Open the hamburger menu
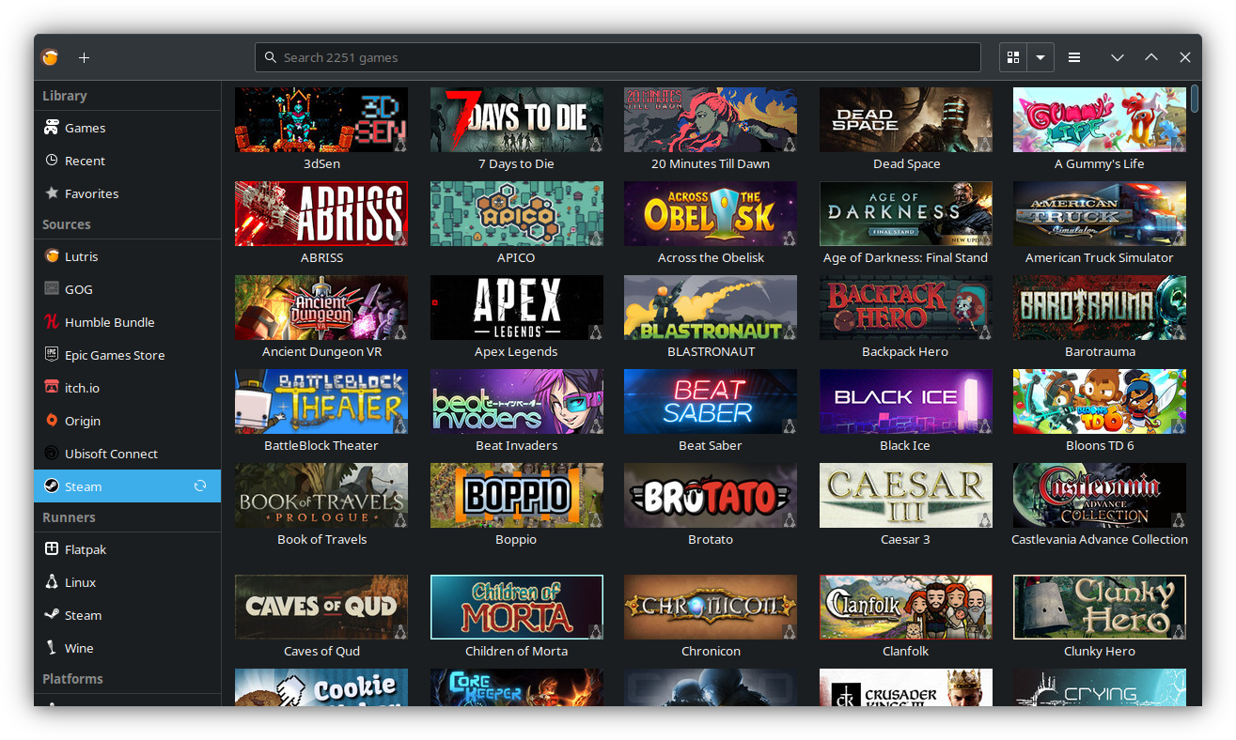The height and width of the screenshot is (740, 1236). click(1074, 57)
